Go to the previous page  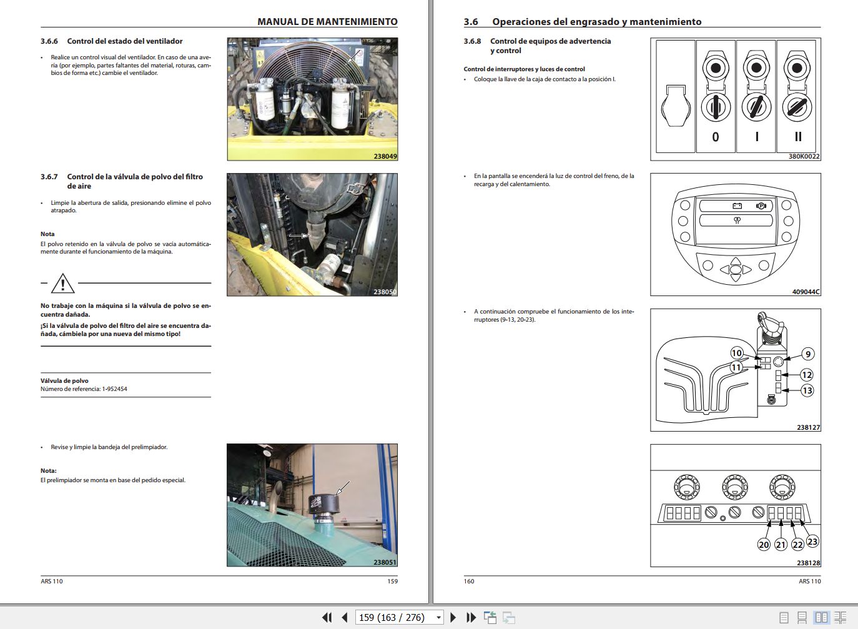344,617
